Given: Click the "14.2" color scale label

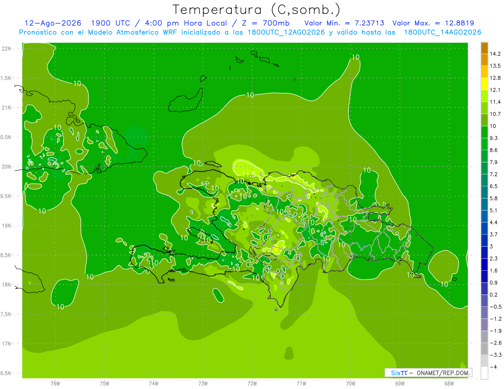Looking at the screenshot, I should pyautogui.click(x=496, y=54).
